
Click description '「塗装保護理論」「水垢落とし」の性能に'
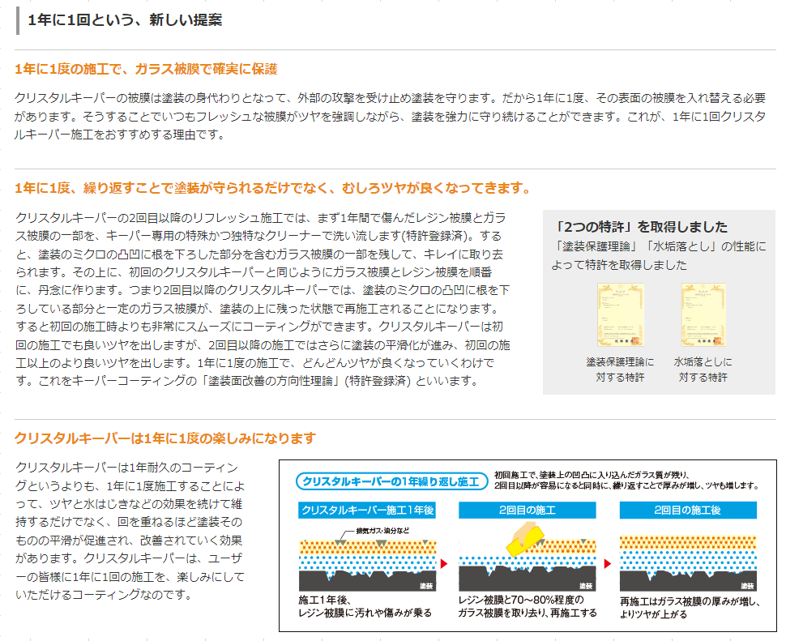click(659, 255)
